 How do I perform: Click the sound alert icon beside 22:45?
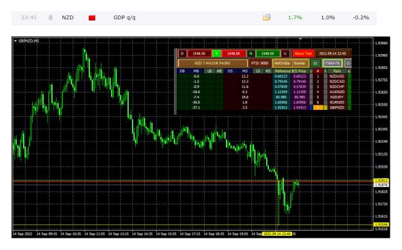coord(51,17)
